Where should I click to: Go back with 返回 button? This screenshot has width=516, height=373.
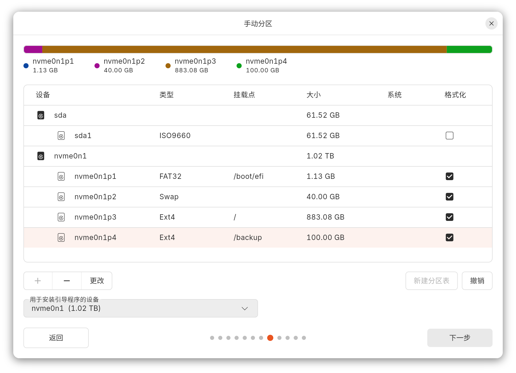[x=56, y=338]
